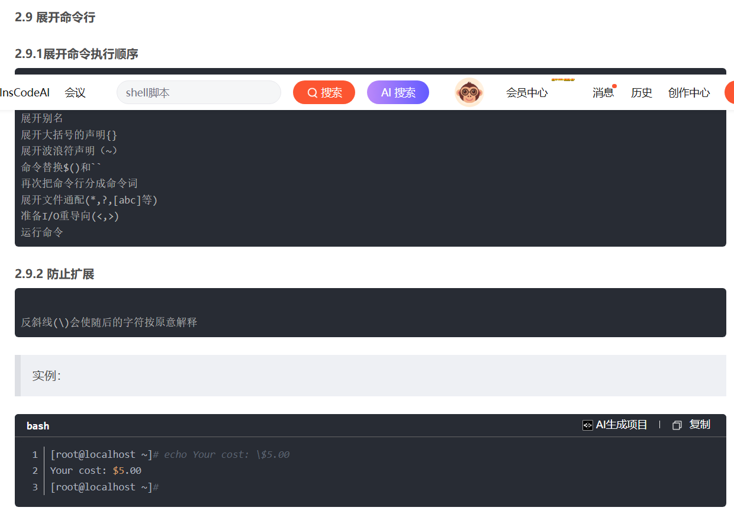Click AI生成项目 in the bash block header
The height and width of the screenshot is (517, 734).
click(x=622, y=425)
